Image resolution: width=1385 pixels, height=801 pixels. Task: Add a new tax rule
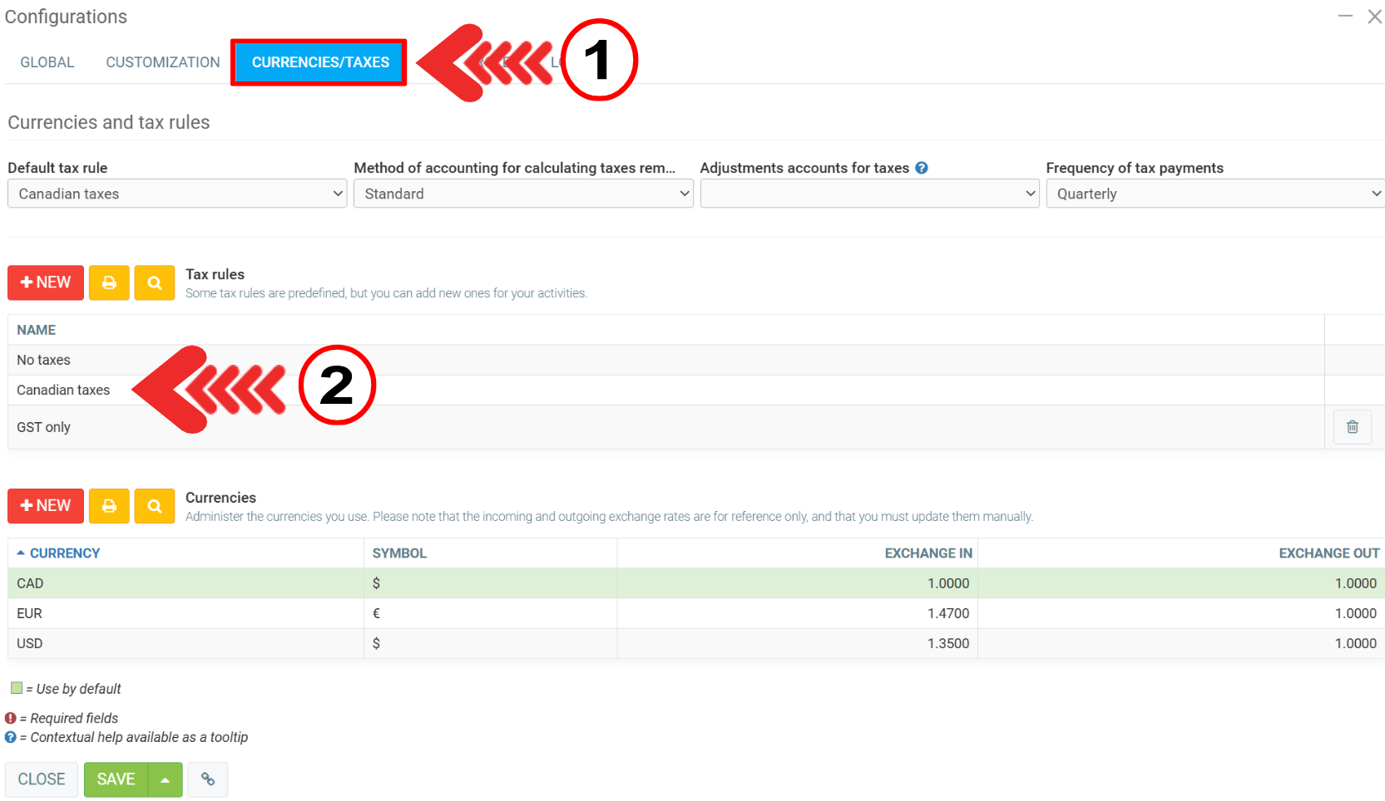46,283
